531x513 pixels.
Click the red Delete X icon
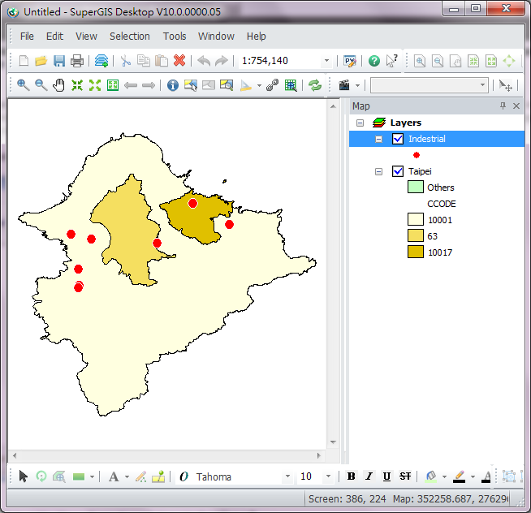click(x=179, y=61)
